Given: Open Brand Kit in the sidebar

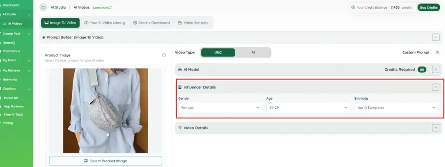Looking at the screenshot, I should [11, 98].
